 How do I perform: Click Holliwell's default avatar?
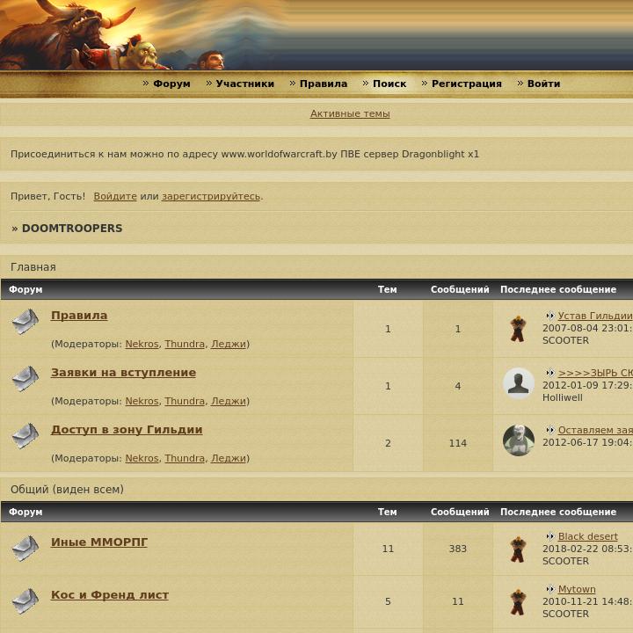519,383
